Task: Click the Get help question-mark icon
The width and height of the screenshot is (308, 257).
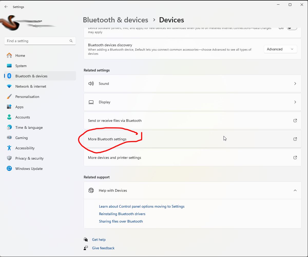Action: click(x=86, y=239)
